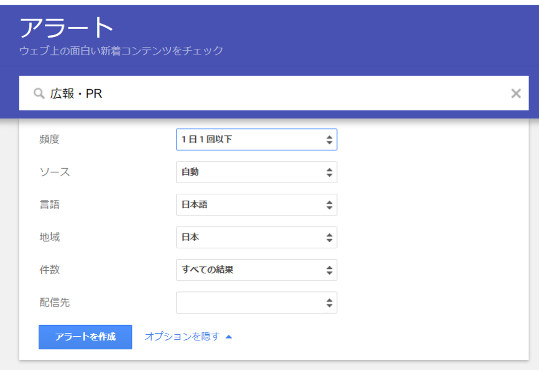Click the アラートを作成 button
This screenshot has width=539, height=370.
click(85, 337)
